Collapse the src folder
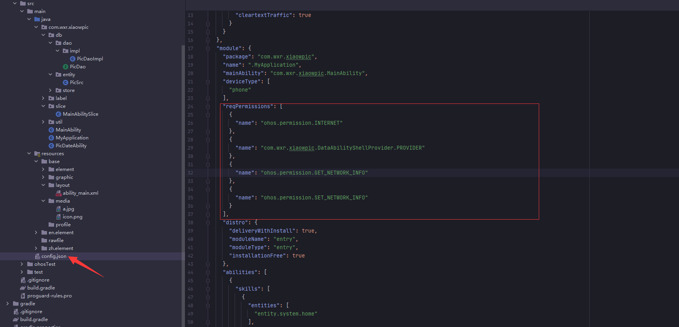The width and height of the screenshot is (679, 327). (x=15, y=4)
